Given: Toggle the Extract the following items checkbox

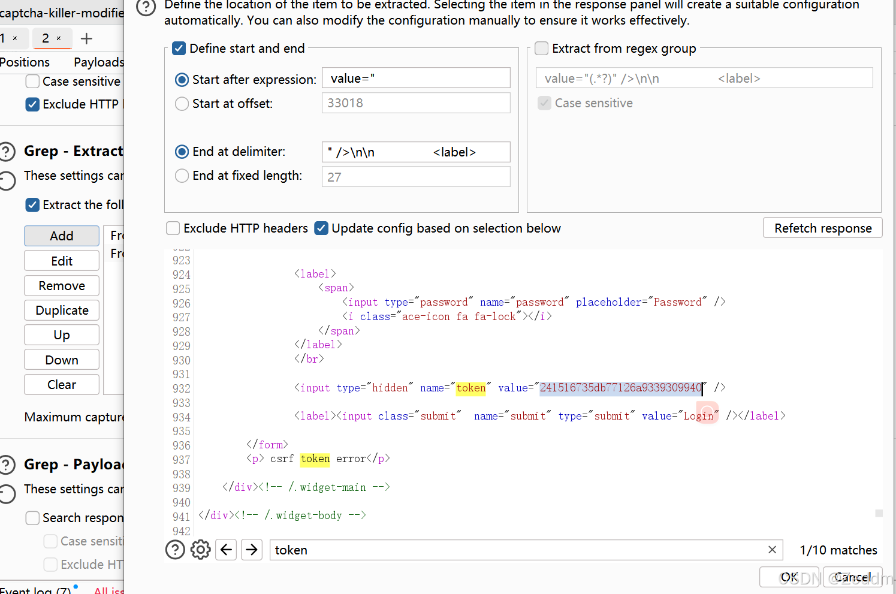Looking at the screenshot, I should coord(32,205).
